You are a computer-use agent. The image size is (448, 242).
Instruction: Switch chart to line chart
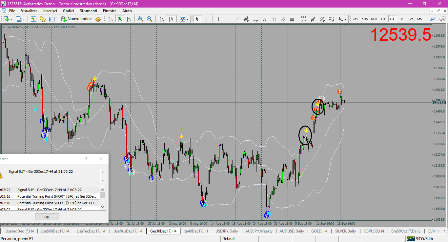pyautogui.click(x=129, y=19)
